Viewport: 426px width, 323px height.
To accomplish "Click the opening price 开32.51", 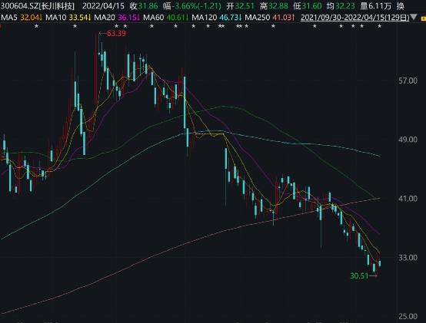I will click(x=241, y=6).
